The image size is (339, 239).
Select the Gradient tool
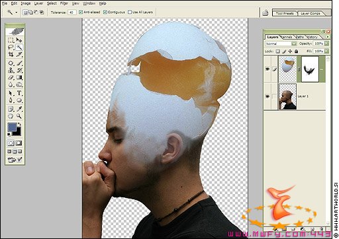(19, 77)
